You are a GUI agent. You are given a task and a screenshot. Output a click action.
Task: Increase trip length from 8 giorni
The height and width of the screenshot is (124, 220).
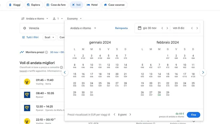point(130,114)
